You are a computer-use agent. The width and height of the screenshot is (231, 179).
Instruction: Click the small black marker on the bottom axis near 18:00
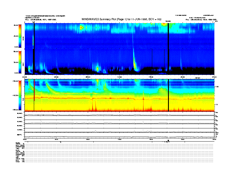tap(168, 141)
